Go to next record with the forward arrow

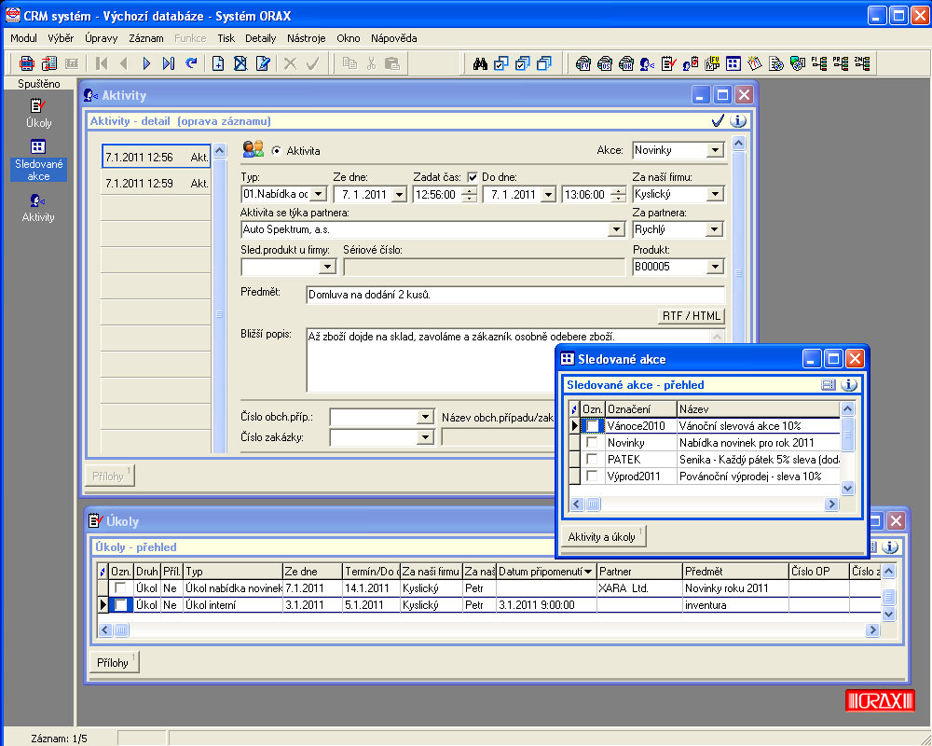[146, 63]
